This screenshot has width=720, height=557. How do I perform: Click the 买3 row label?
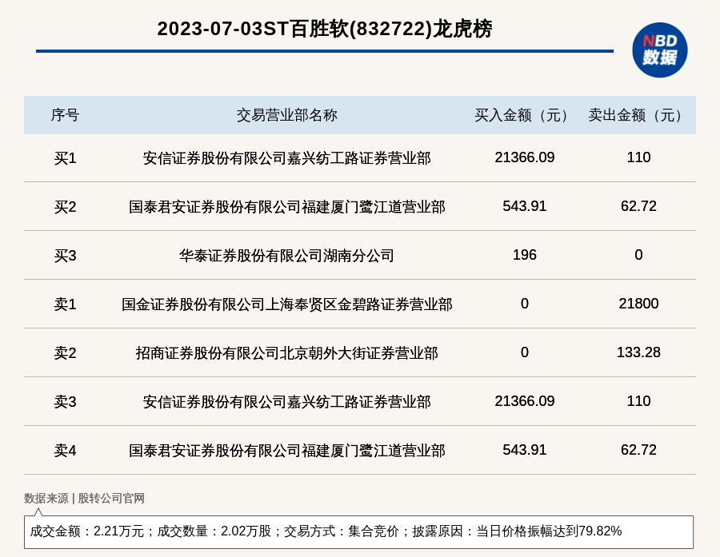65,256
